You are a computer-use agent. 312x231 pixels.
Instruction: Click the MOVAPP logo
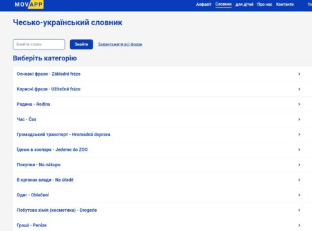(29, 4)
